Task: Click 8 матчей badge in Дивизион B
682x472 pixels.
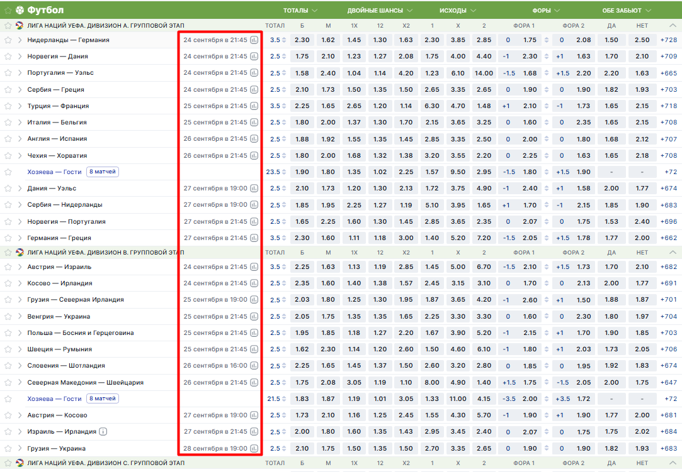Action: tap(103, 398)
